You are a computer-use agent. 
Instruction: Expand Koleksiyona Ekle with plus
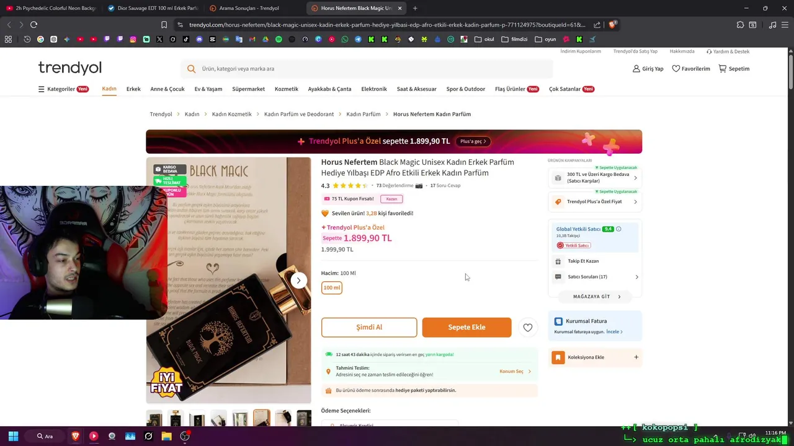pos(636,357)
